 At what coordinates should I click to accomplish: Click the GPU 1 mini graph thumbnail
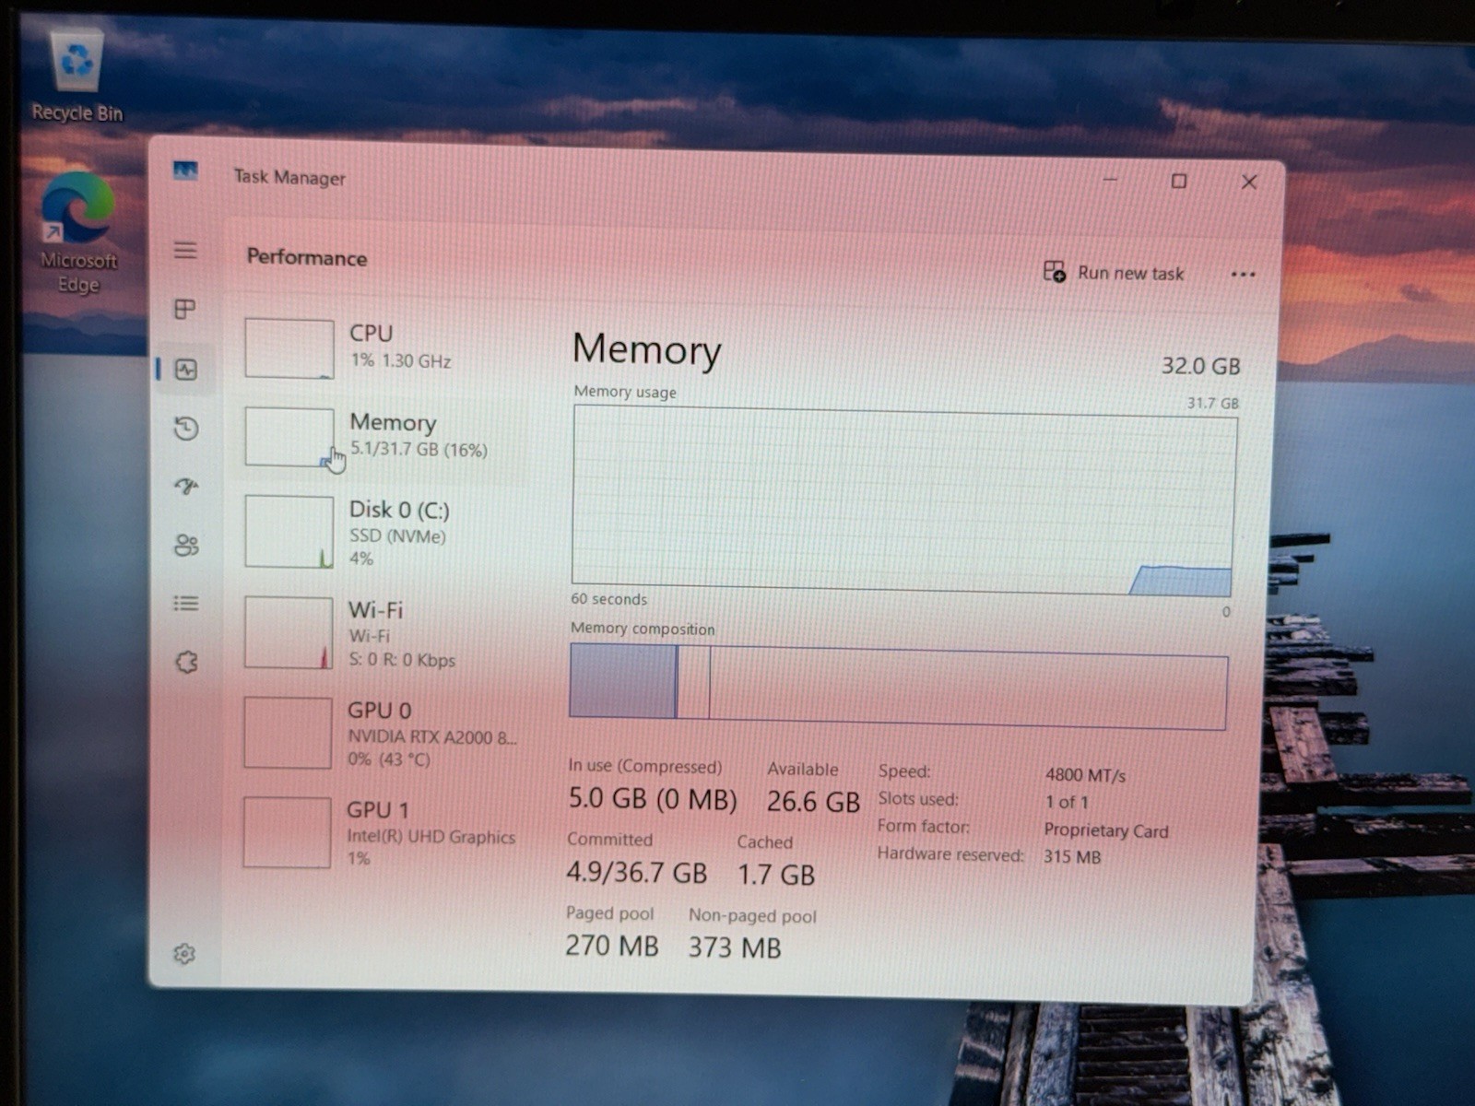point(287,832)
